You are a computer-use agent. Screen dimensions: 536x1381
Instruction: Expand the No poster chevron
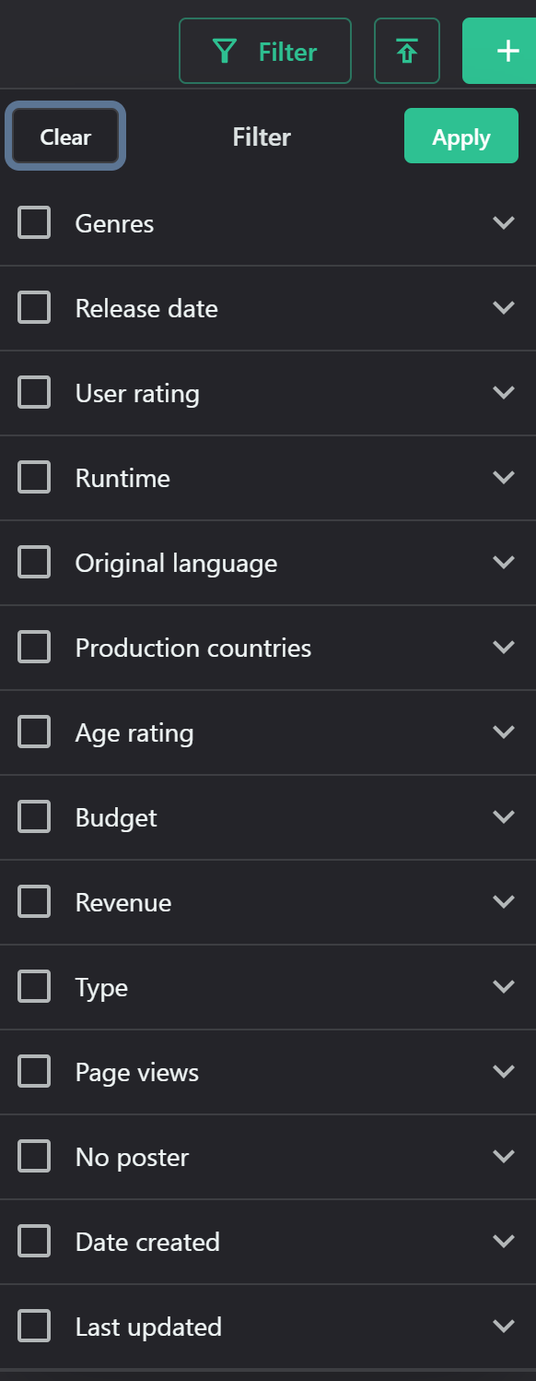click(503, 1157)
